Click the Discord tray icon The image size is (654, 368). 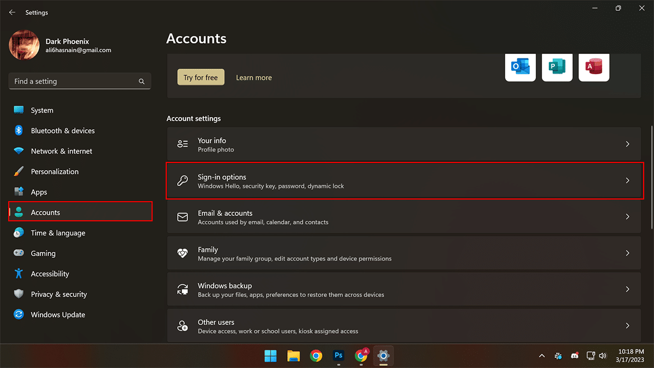click(574, 356)
